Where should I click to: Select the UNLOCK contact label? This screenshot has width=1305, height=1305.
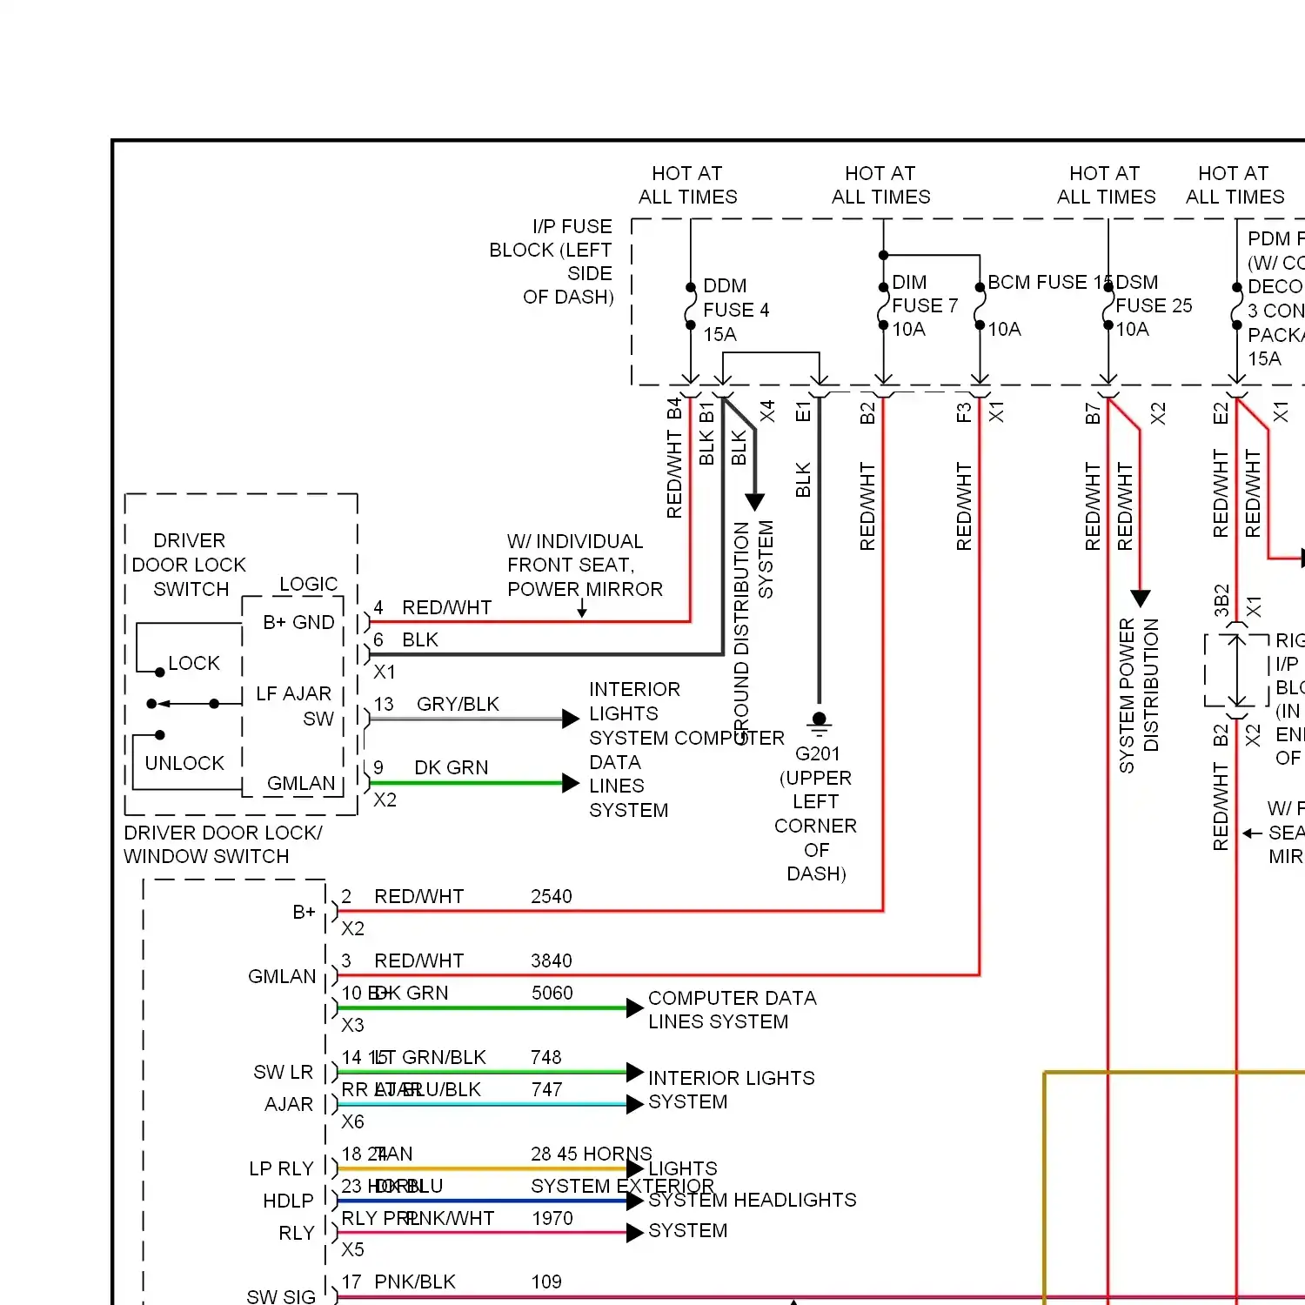coord(184,763)
